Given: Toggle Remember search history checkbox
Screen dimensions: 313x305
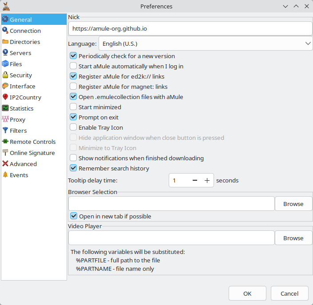Looking at the screenshot, I should coord(73,168).
